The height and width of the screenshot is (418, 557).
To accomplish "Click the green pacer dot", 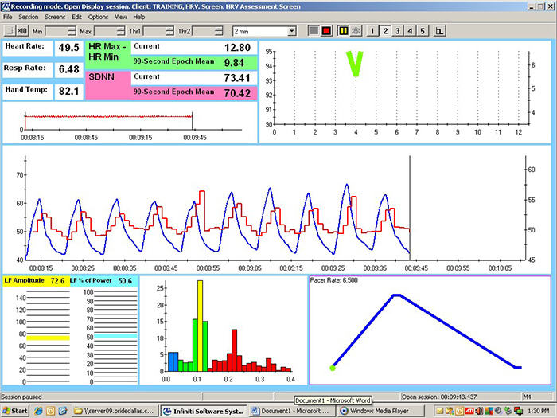I will point(333,368).
